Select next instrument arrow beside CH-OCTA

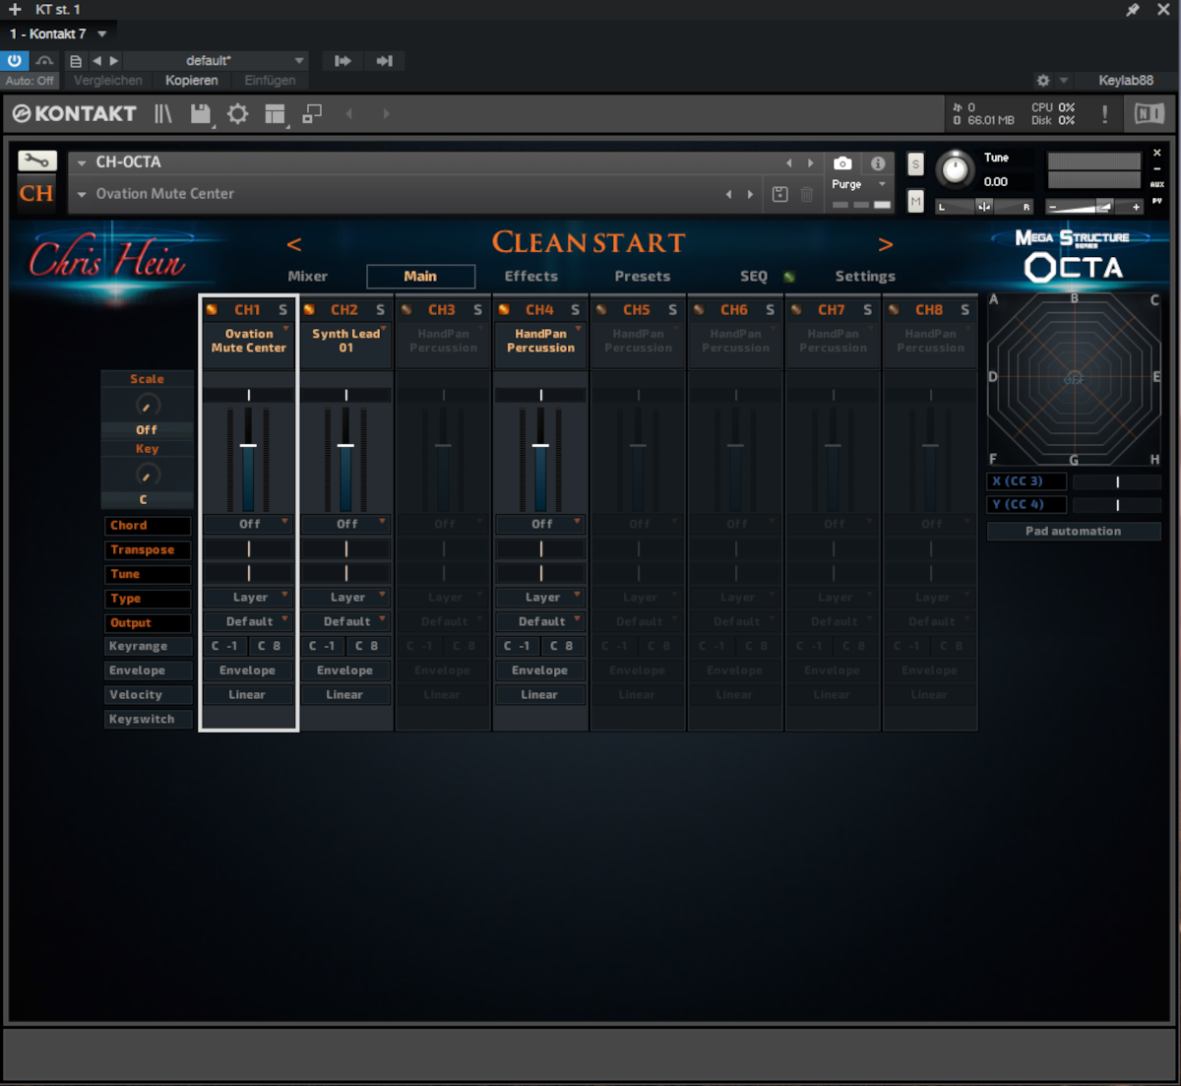click(x=811, y=163)
